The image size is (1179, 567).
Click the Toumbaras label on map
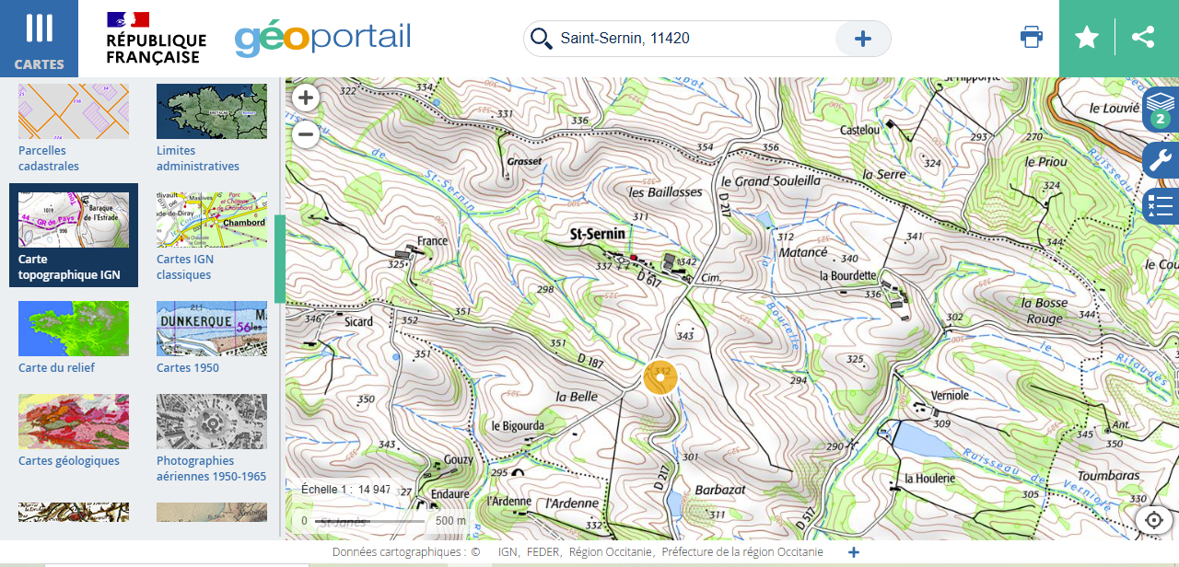[1108, 476]
